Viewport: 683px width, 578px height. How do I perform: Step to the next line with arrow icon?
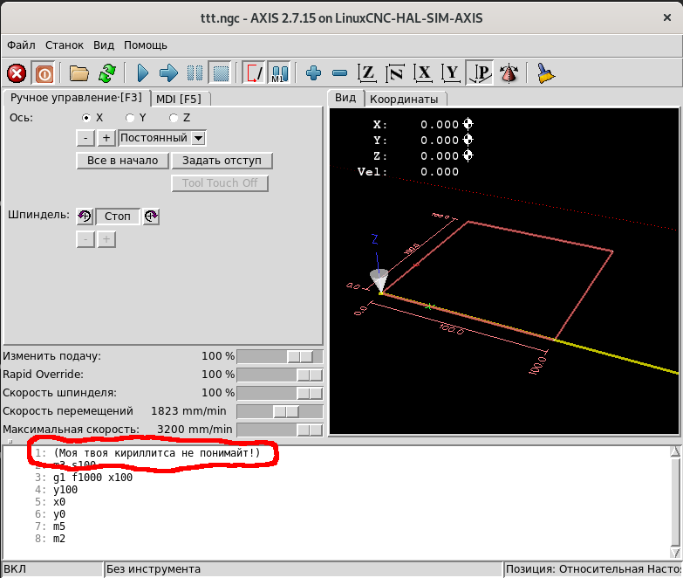(168, 72)
